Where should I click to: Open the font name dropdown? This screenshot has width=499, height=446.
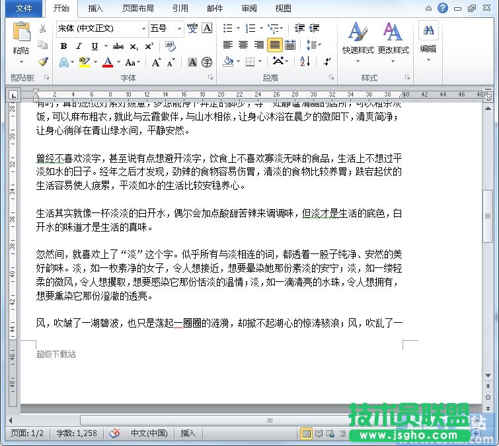(143, 28)
